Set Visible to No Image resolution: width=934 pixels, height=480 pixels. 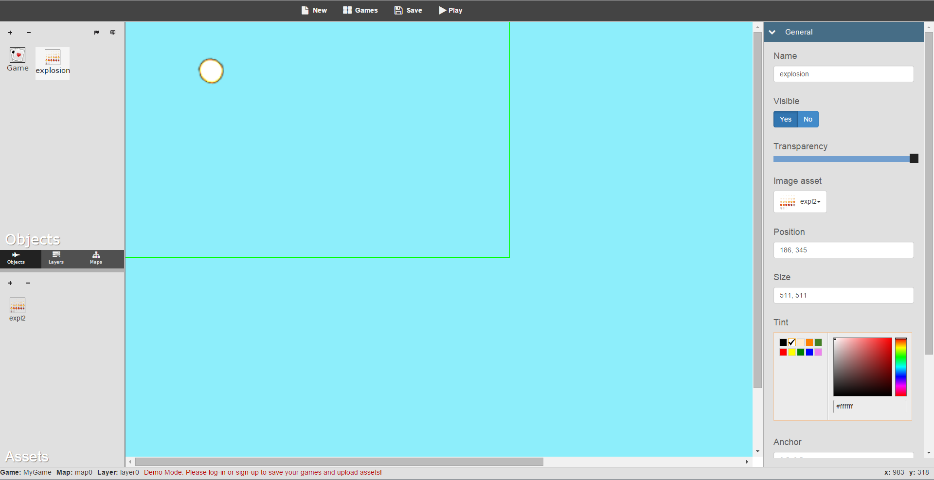coord(808,119)
